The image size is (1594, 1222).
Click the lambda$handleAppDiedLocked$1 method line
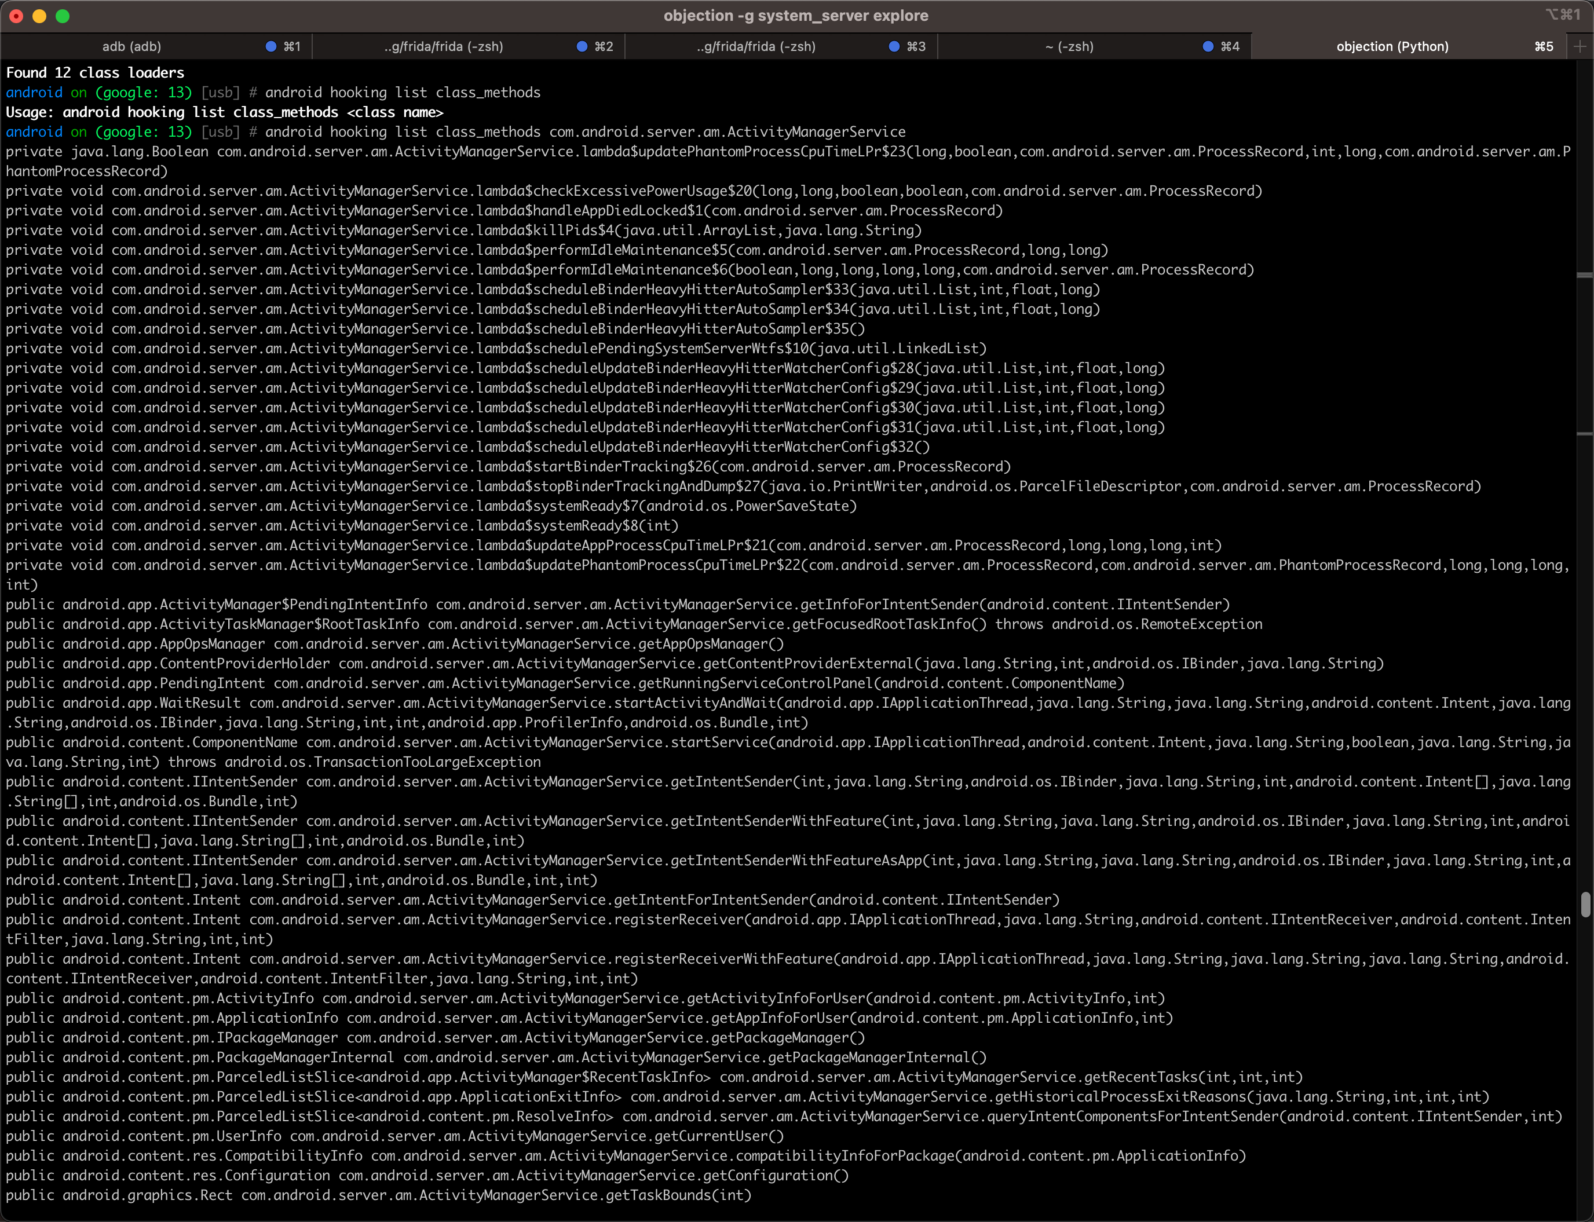tap(505, 210)
